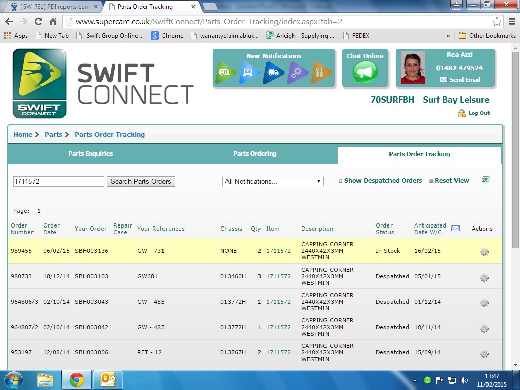Export orders using the Excel icon

click(486, 181)
